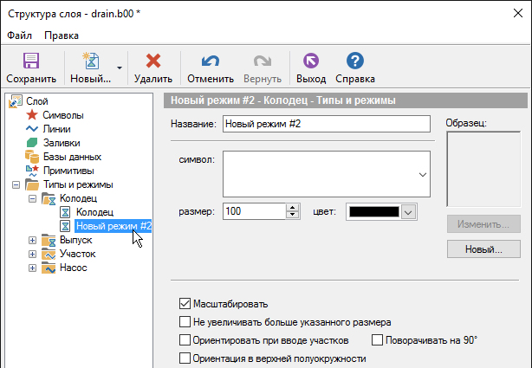Viewport: 532px width, 368px height.
Task: Open the символ dropdown list
Action: pyautogui.click(x=423, y=174)
